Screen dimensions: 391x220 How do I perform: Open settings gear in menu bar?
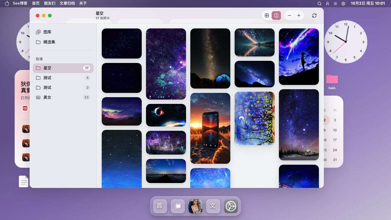[x=343, y=4]
